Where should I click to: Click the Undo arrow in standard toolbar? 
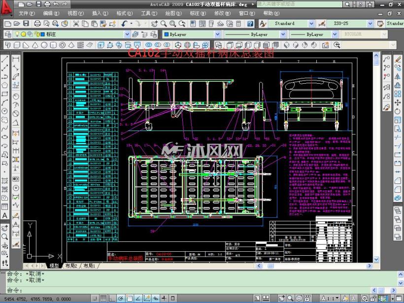125,24
